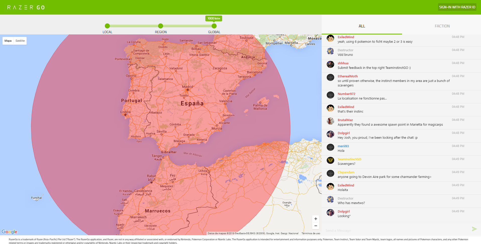481x244 pixels.
Task: Click Dolpgirl avatar on Hey Josh message
Action: point(330,134)
